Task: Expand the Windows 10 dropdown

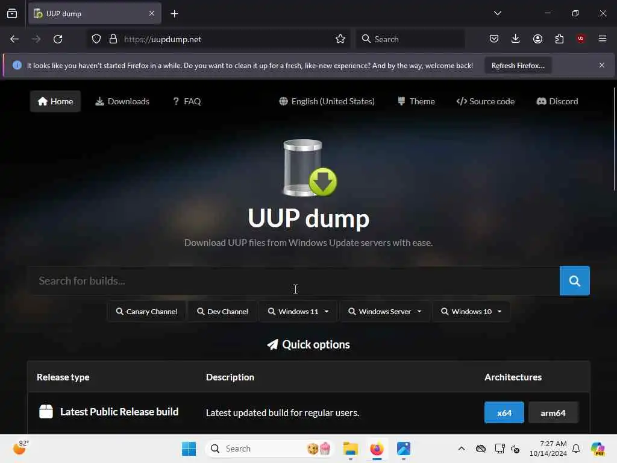Action: point(471,312)
